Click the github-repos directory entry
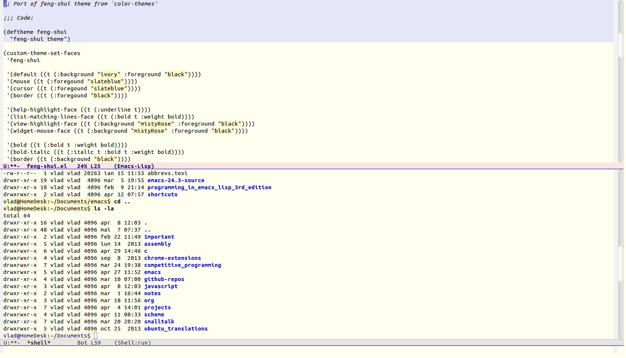Screen dimensions: 626x358 tap(164, 279)
